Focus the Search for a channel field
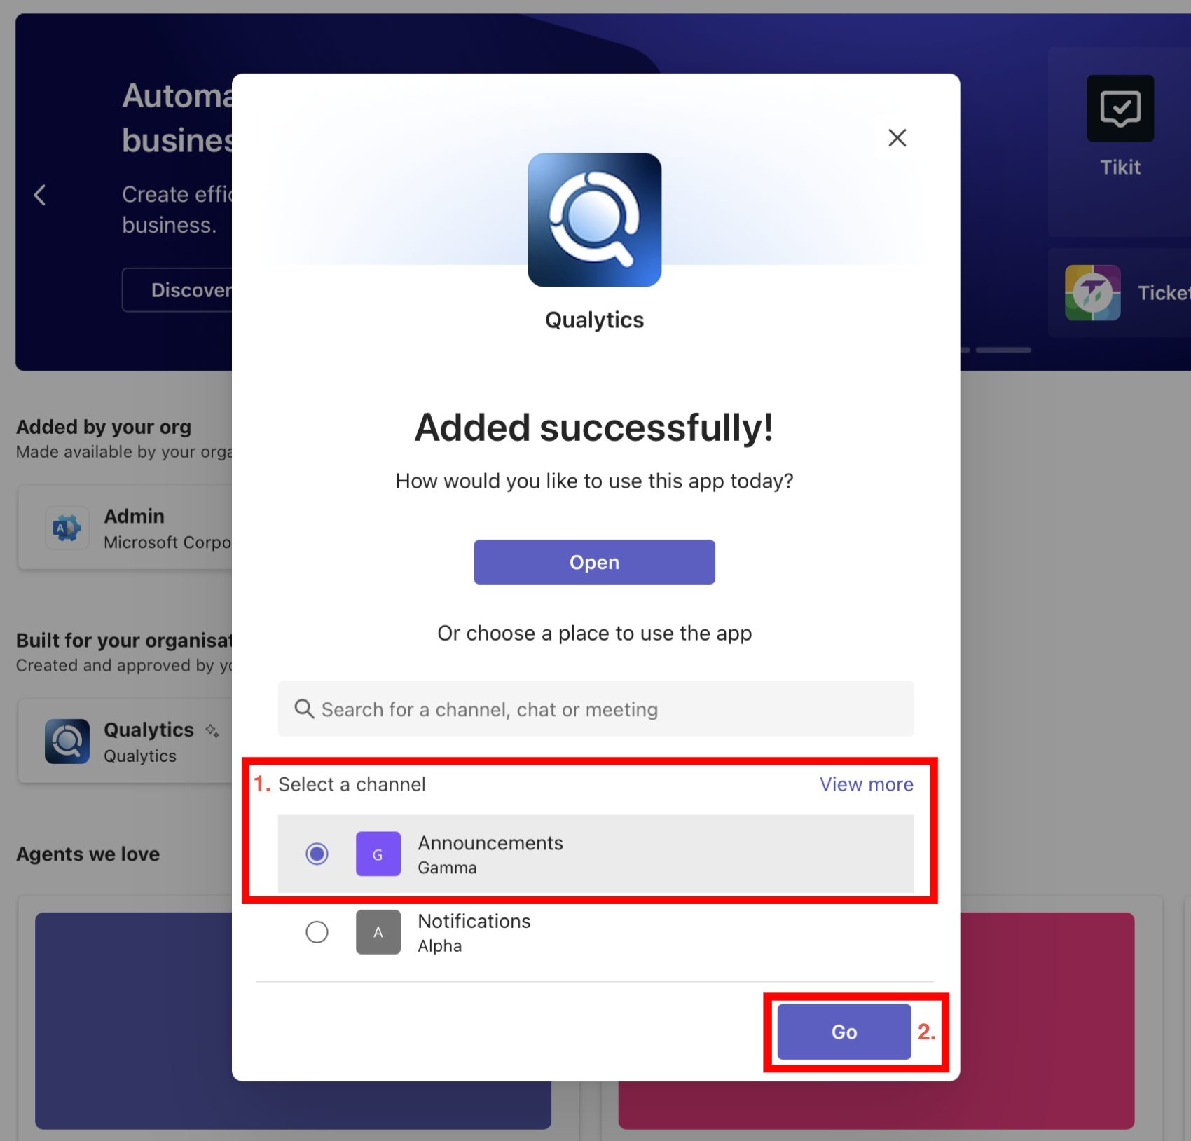Viewport: 1191px width, 1141px height. point(595,709)
